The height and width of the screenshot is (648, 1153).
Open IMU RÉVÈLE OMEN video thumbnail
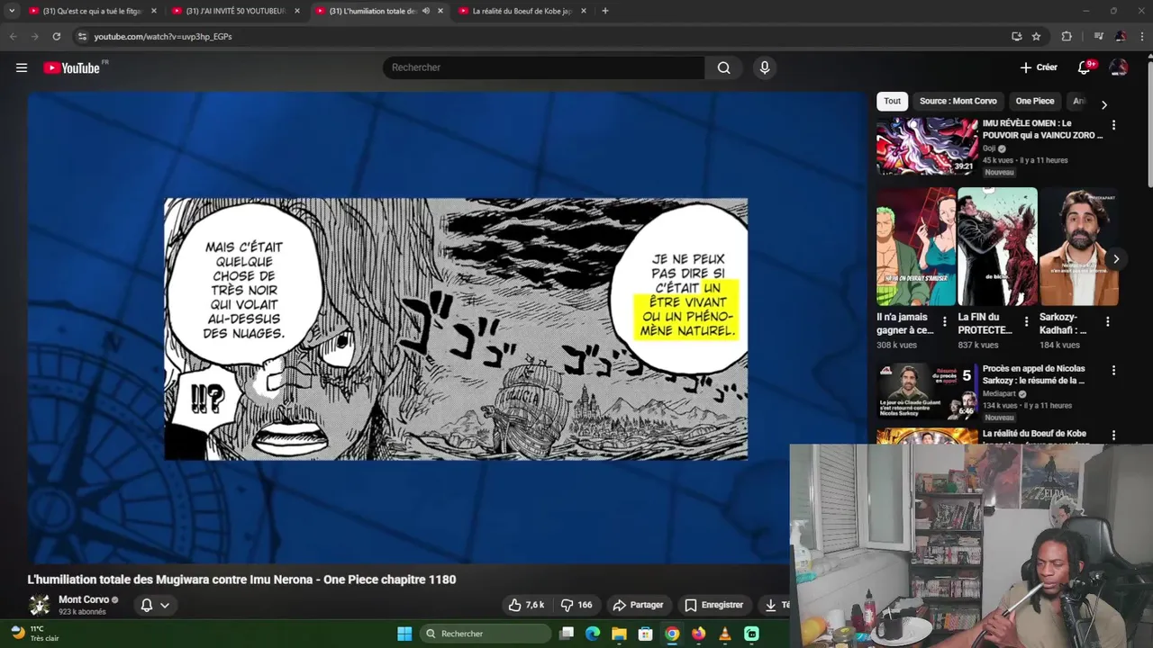927,146
